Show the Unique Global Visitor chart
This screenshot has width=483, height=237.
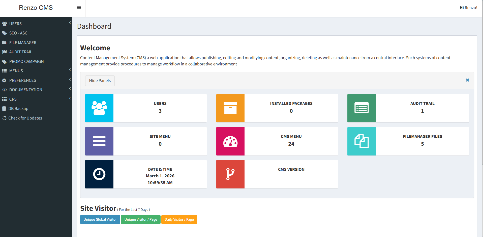click(x=100, y=219)
